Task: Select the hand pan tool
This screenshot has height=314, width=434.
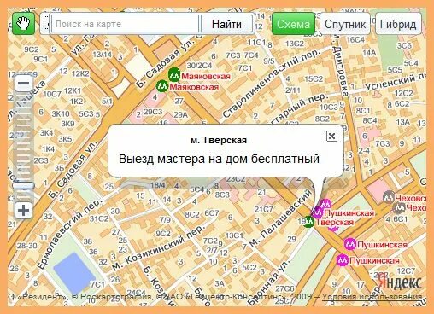Action: pos(23,24)
